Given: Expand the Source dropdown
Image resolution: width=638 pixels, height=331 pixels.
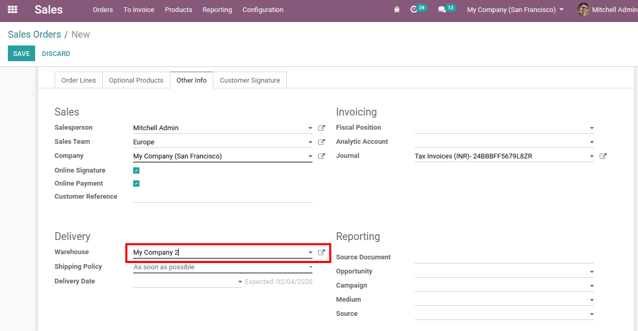Looking at the screenshot, I should [591, 314].
